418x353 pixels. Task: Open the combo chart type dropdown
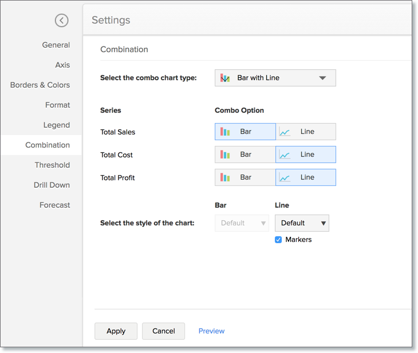(275, 78)
